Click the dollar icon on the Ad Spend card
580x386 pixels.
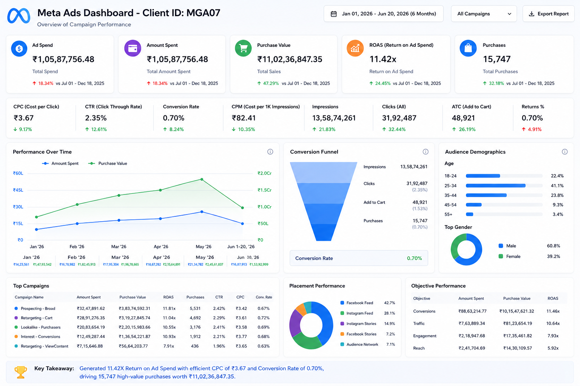(19, 49)
